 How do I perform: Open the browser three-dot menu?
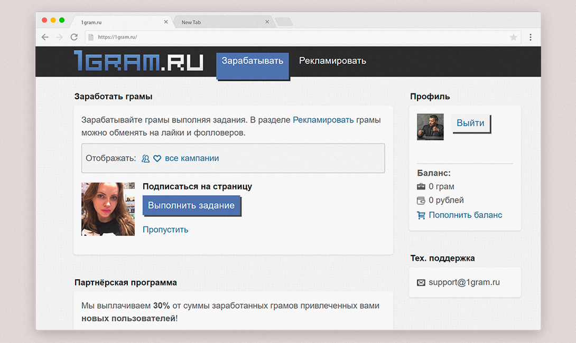click(x=531, y=37)
